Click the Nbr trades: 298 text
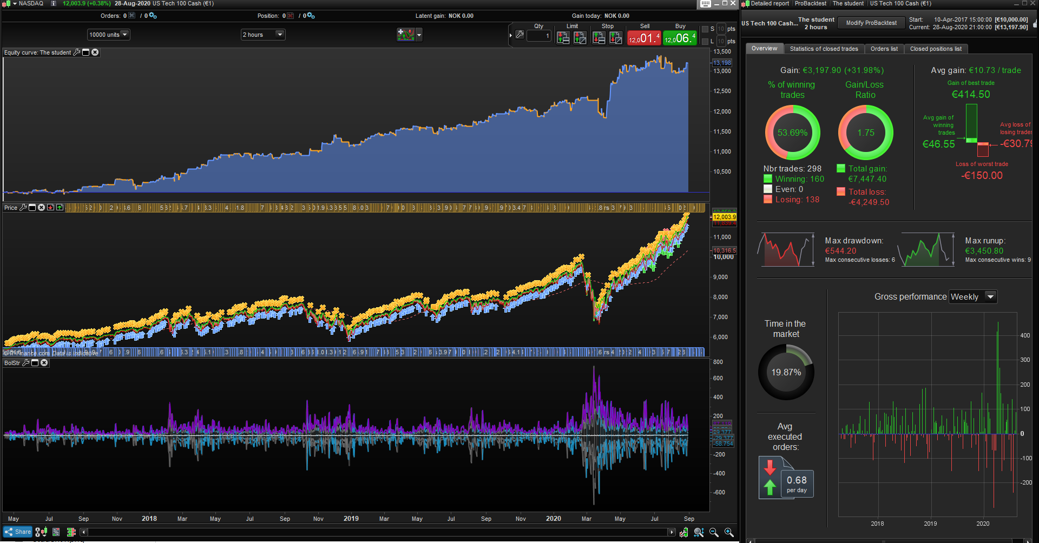Screen dimensions: 1039x543 pos(792,169)
